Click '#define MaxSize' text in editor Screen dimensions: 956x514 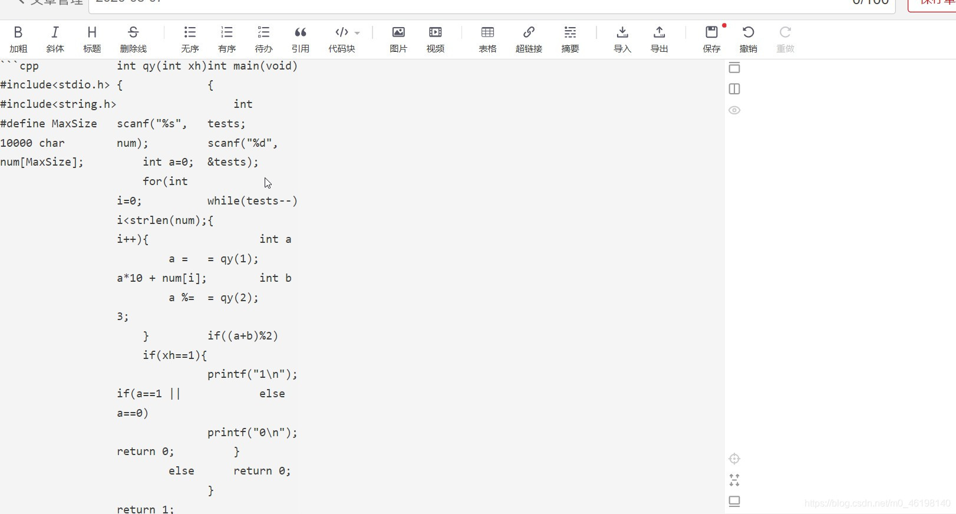pyautogui.click(x=48, y=124)
